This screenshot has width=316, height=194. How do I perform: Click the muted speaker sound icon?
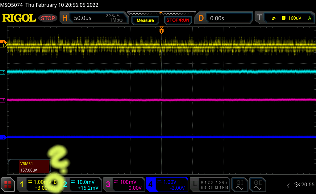(x=297, y=184)
